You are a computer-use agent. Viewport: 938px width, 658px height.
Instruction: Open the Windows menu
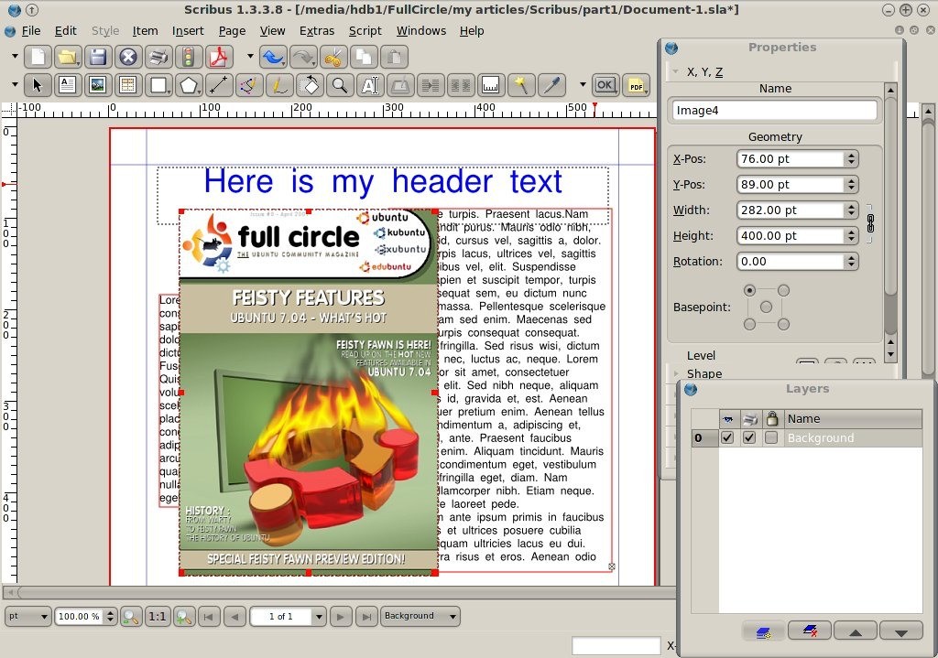(421, 31)
